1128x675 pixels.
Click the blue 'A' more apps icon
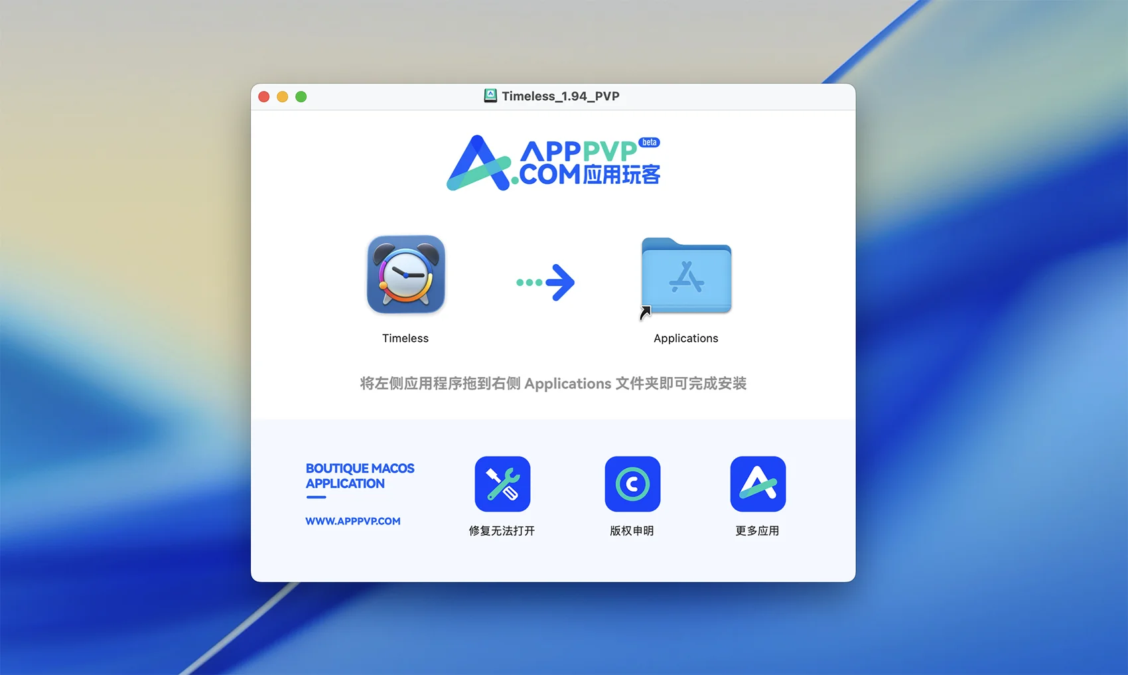[757, 484]
